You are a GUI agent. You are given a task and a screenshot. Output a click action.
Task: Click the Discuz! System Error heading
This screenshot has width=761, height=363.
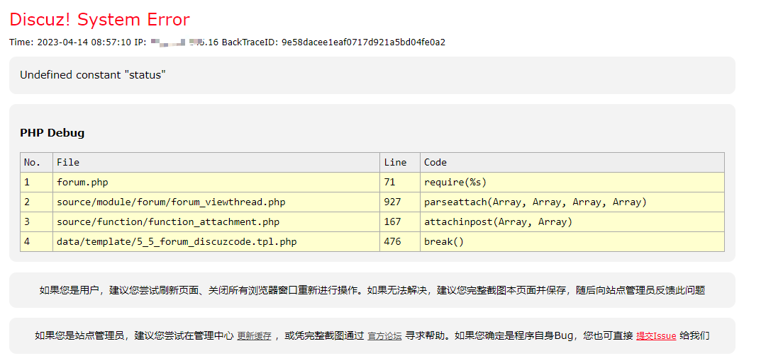pos(100,19)
